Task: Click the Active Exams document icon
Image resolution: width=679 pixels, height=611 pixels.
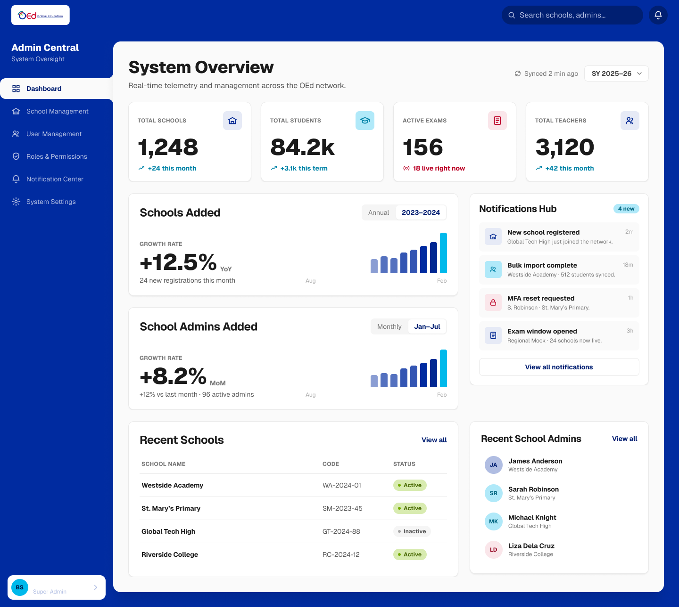Action: [497, 121]
